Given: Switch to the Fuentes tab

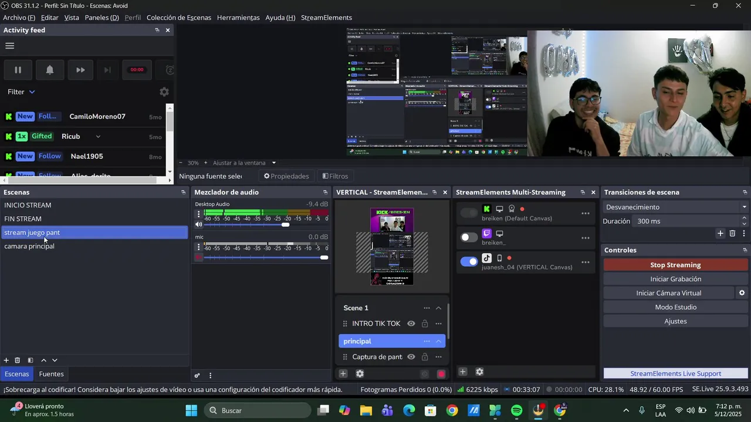Looking at the screenshot, I should coord(51,374).
